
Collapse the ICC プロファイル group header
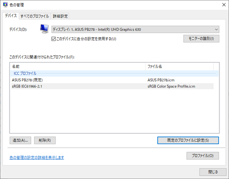[114, 74]
